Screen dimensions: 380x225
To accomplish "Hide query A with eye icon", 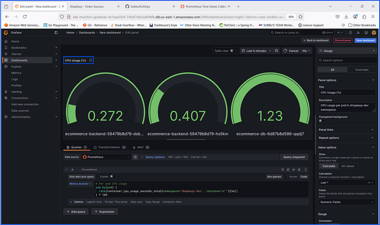I will point(293,170).
